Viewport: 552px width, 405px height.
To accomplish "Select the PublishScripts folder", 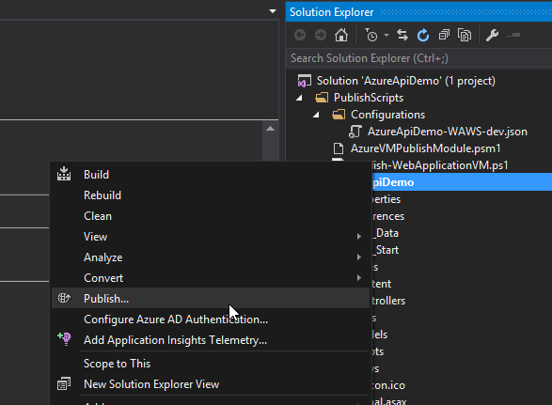I will tap(369, 98).
